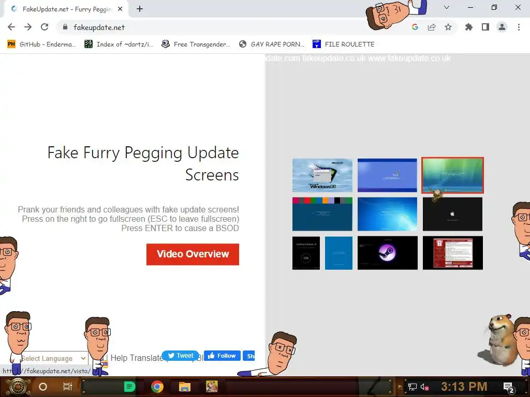
Task: Open the green notes app on taskbar
Action: tap(129, 387)
